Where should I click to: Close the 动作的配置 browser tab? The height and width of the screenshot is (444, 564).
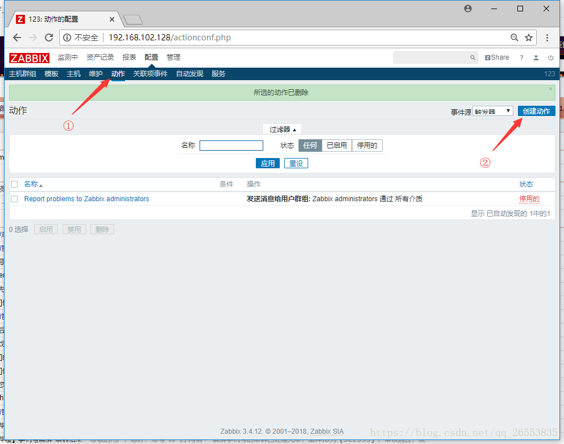coord(112,19)
